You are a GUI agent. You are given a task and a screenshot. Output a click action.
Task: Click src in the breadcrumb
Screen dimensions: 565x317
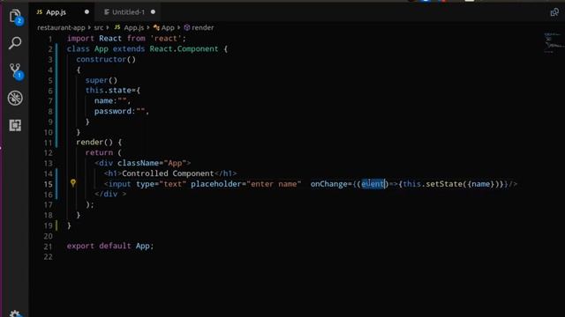pyautogui.click(x=99, y=27)
